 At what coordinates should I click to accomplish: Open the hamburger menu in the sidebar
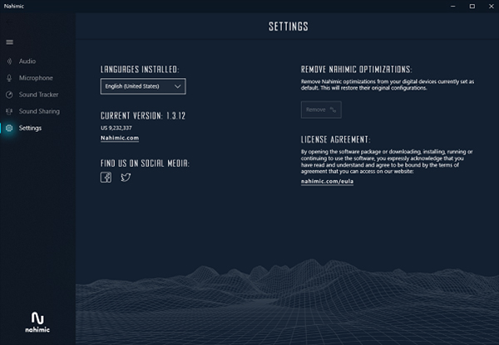(9, 42)
